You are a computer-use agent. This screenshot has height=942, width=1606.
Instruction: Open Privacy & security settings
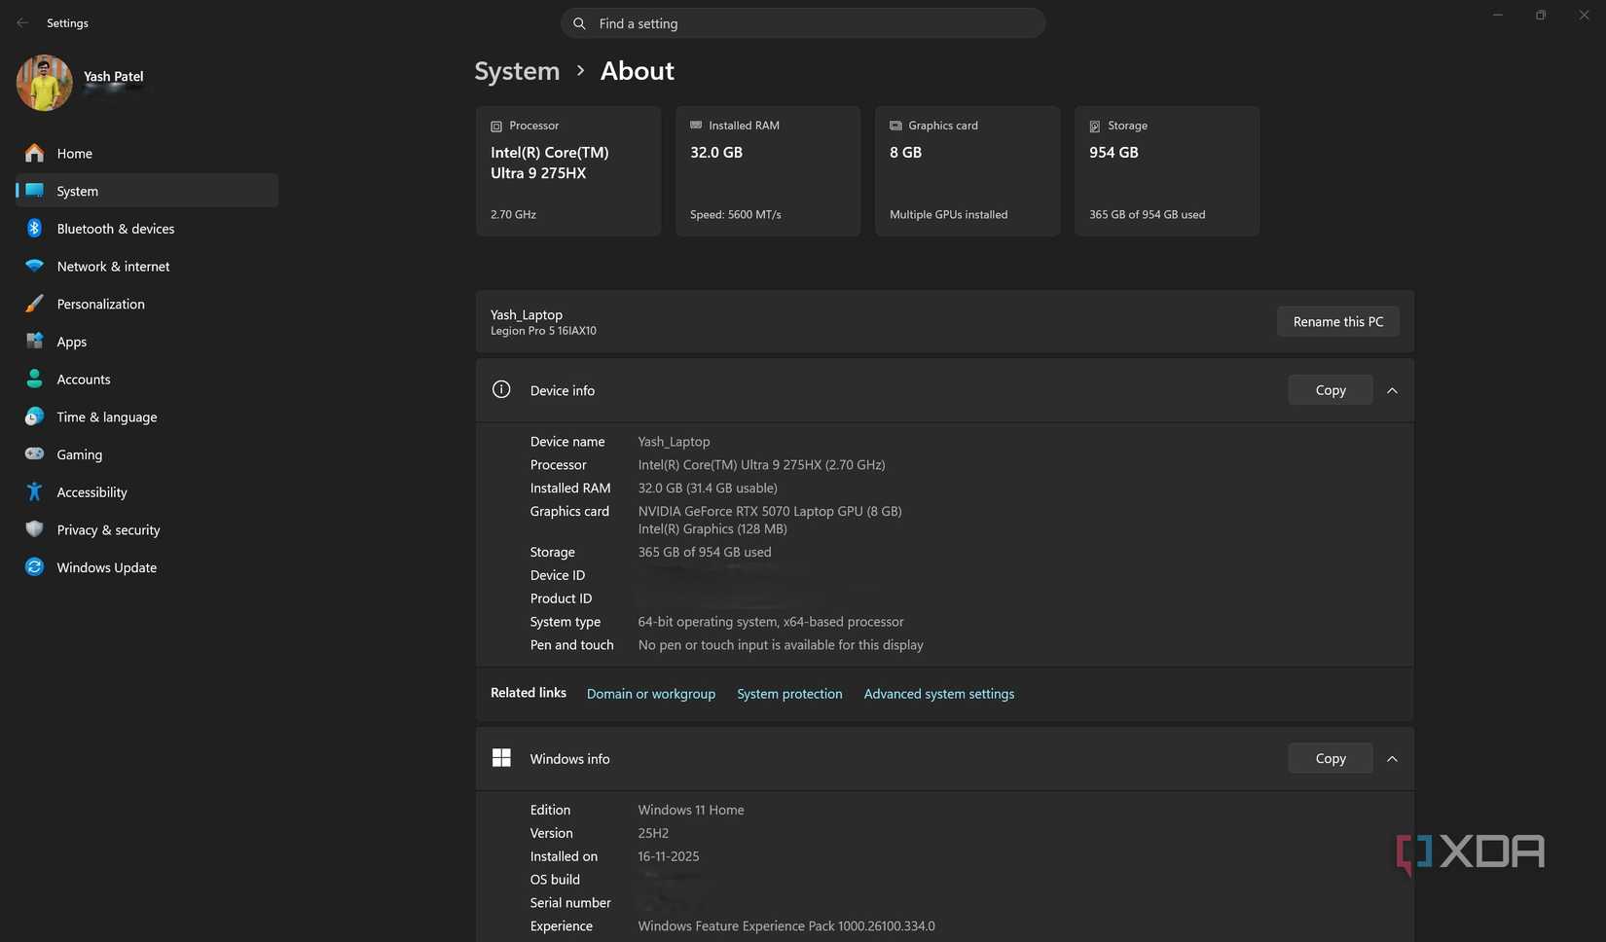[147, 529]
